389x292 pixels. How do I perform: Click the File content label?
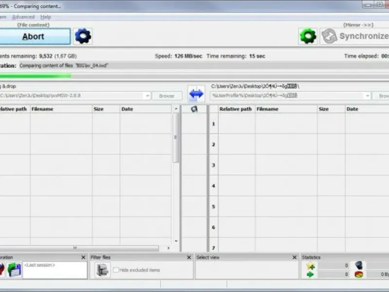[33, 25]
